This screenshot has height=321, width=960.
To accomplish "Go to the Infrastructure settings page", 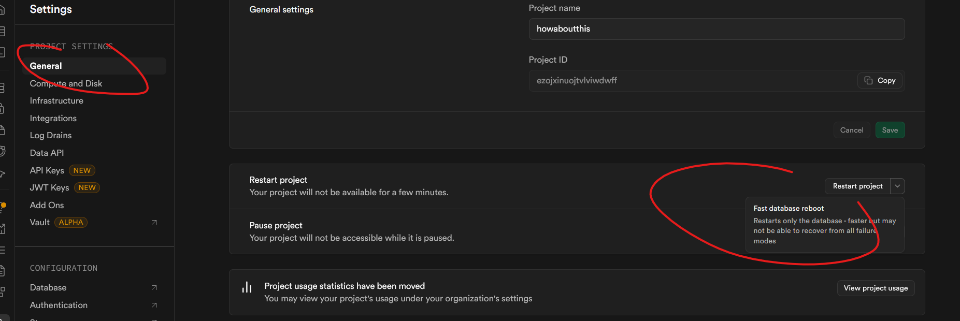I will click(x=56, y=101).
